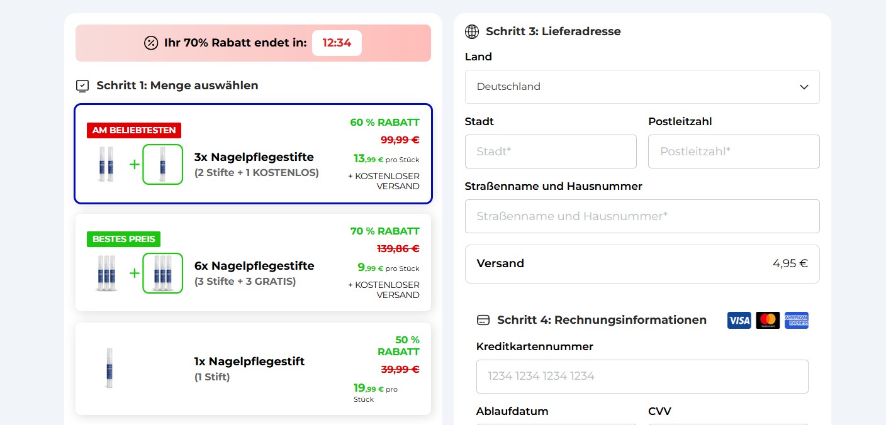Click the American Express logo icon
The height and width of the screenshot is (425, 886).
[x=797, y=321]
